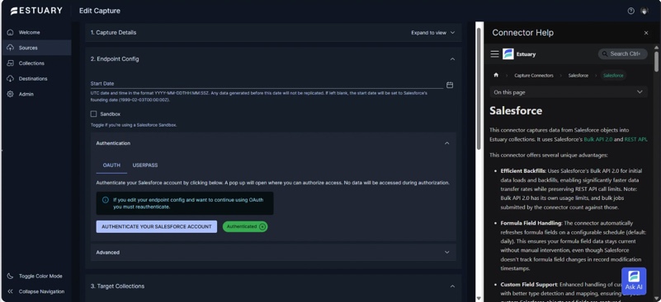661x302 pixels.
Task: Click the docs Search field
Action: click(x=623, y=53)
